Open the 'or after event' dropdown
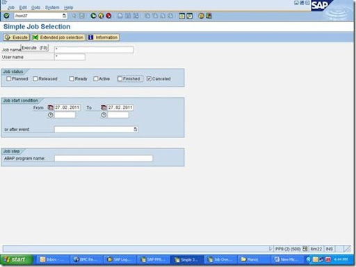This screenshot has width=356, height=267. coord(136,130)
